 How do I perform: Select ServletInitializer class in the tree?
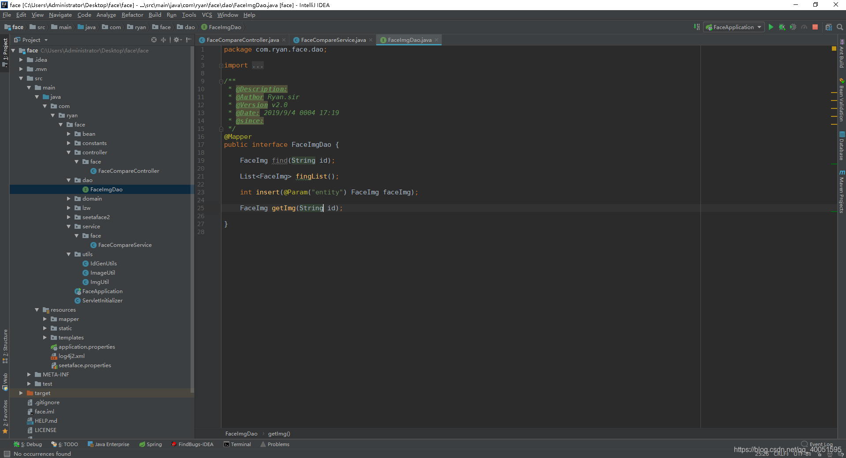tap(98, 301)
